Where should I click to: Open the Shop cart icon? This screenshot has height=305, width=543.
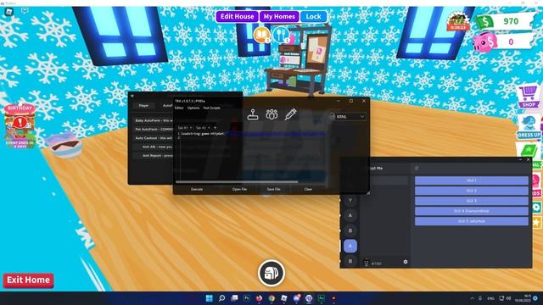pyautogui.click(x=529, y=97)
